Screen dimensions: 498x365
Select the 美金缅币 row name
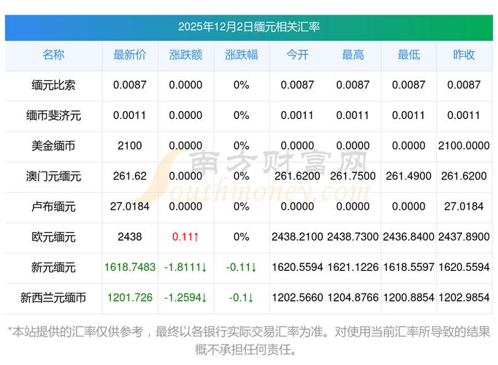click(53, 146)
